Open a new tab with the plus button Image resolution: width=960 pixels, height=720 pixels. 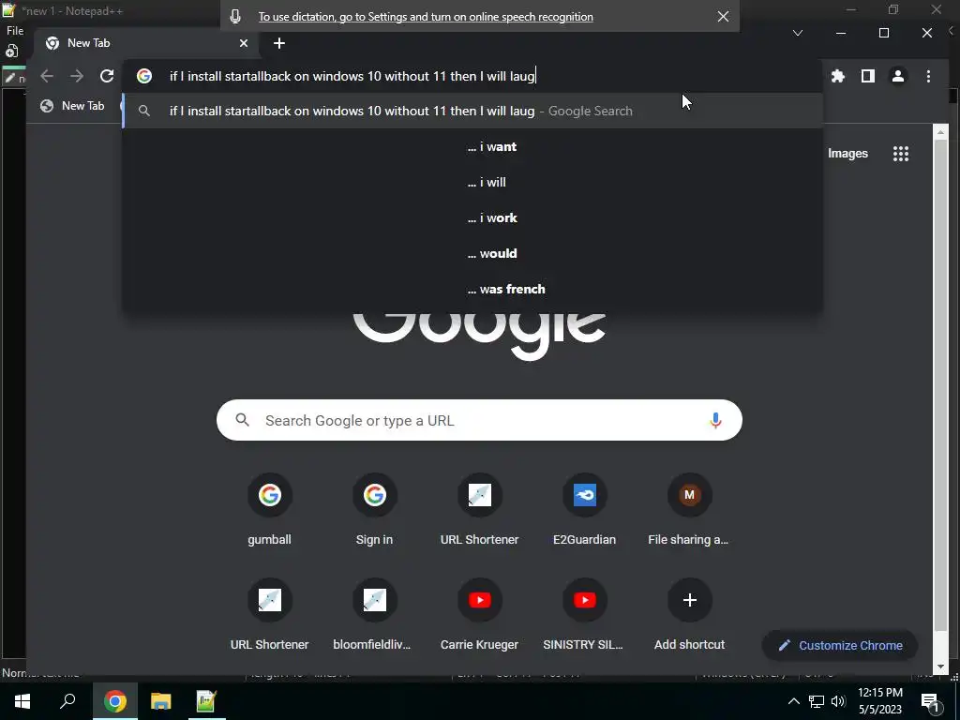279,43
